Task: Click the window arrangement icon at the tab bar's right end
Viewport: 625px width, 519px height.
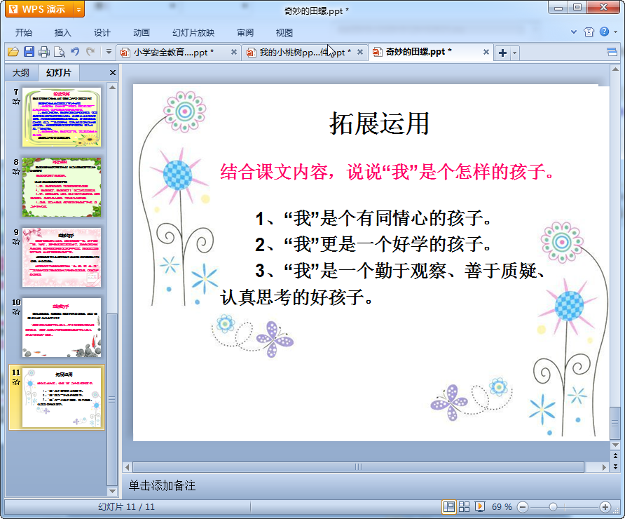Action: point(612,53)
